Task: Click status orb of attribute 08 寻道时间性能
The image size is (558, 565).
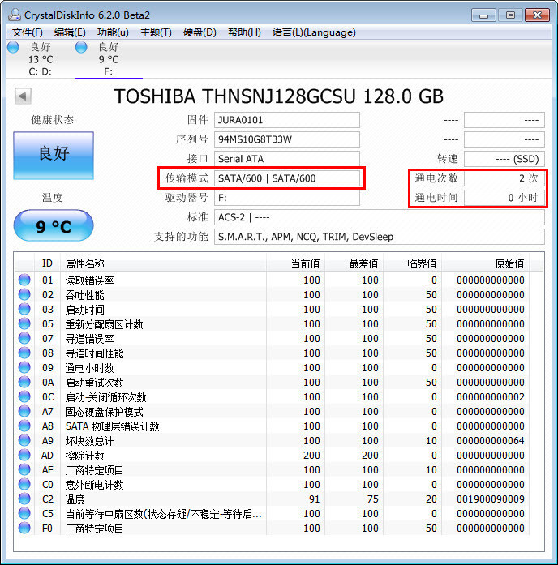Action: click(x=24, y=353)
